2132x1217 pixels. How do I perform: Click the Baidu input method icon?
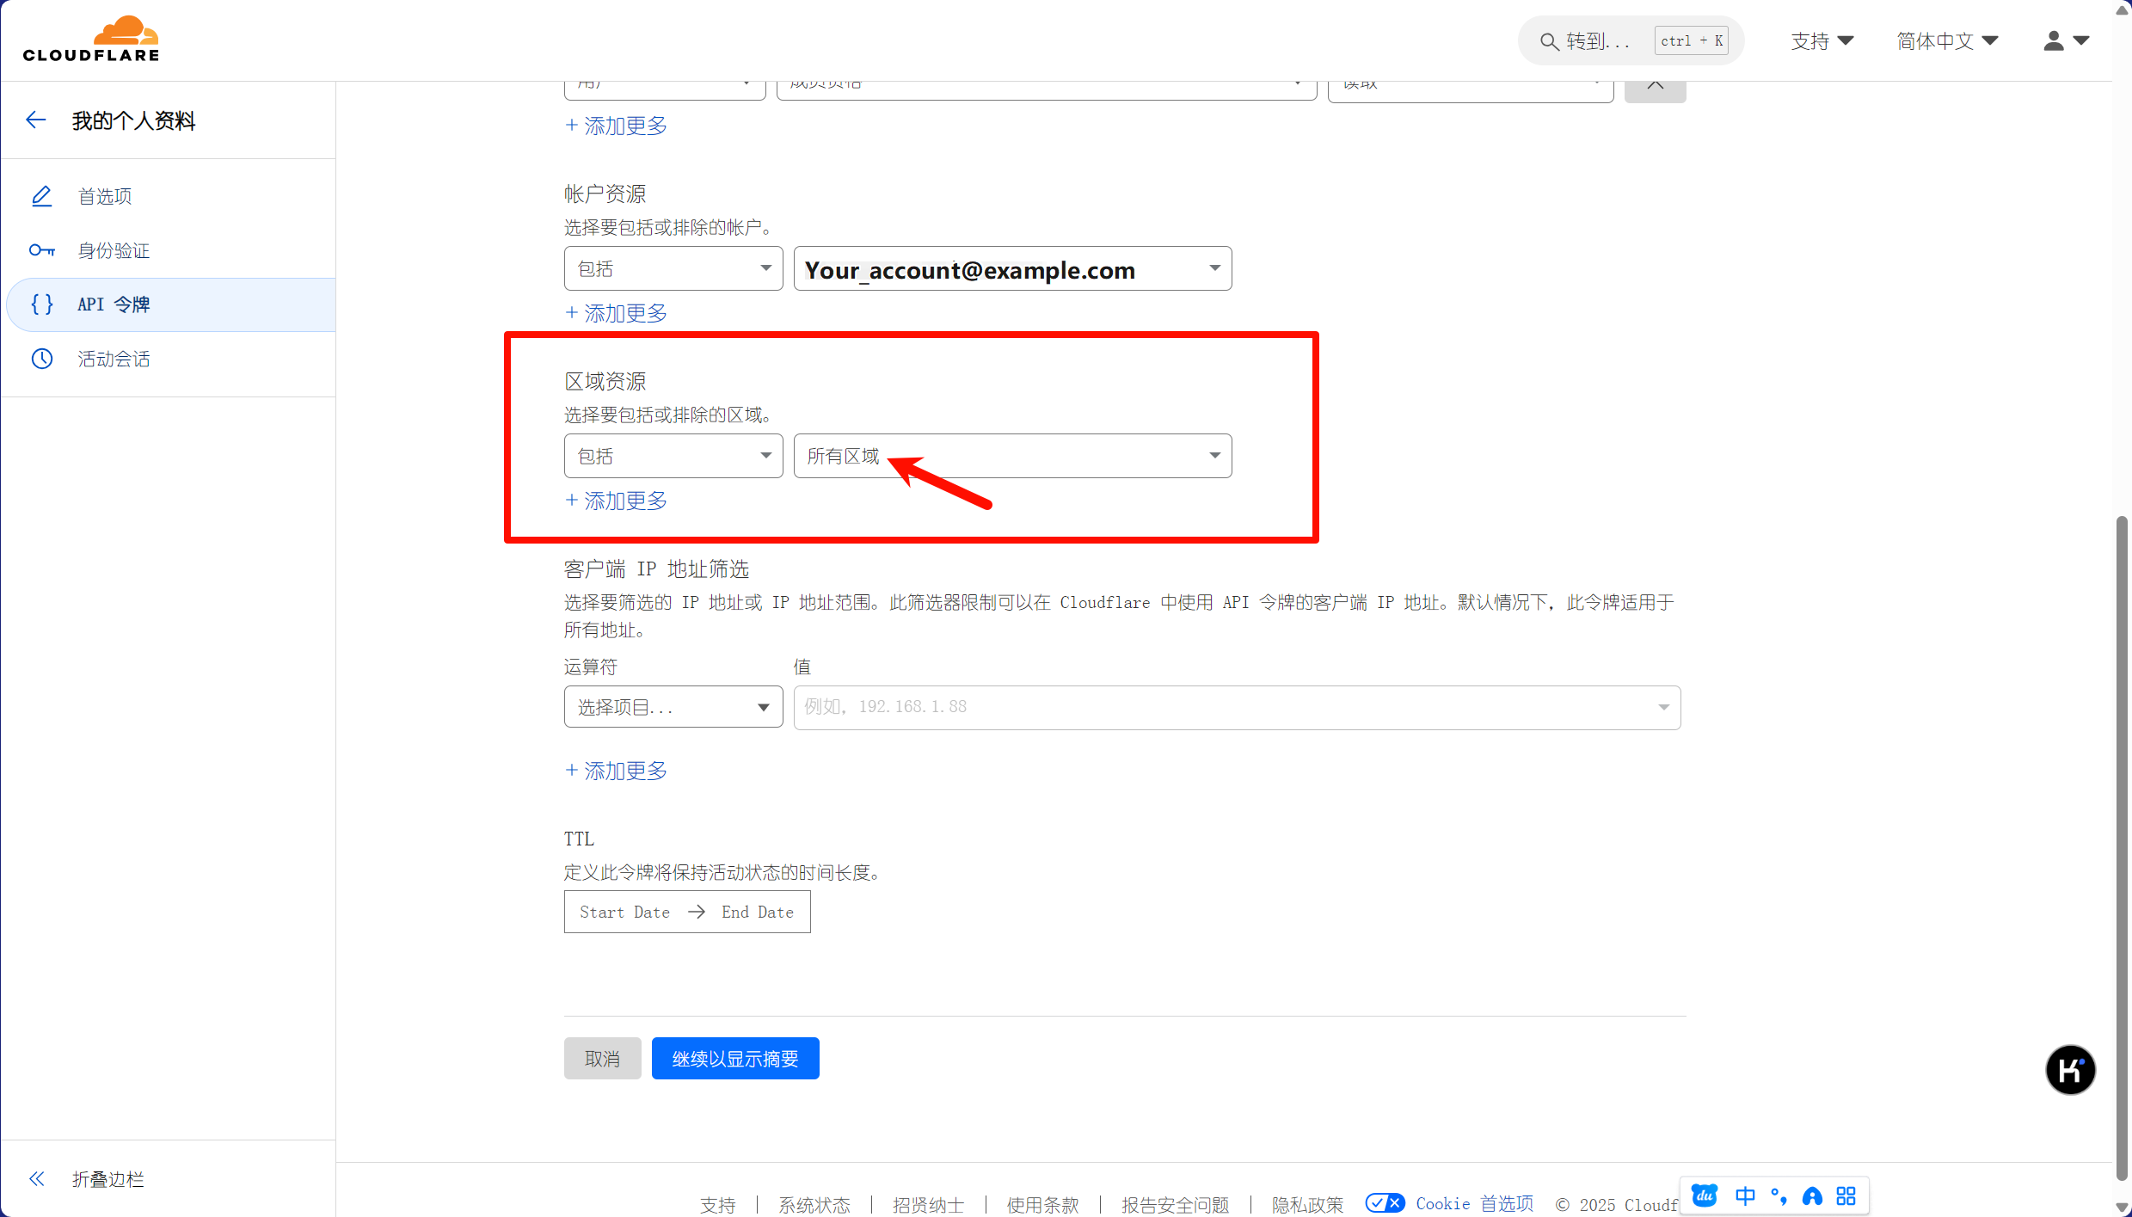tap(1704, 1195)
